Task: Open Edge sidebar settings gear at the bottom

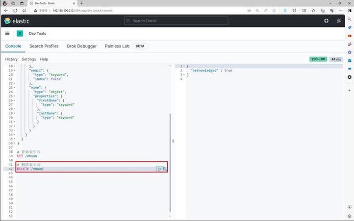Action: (x=350, y=216)
